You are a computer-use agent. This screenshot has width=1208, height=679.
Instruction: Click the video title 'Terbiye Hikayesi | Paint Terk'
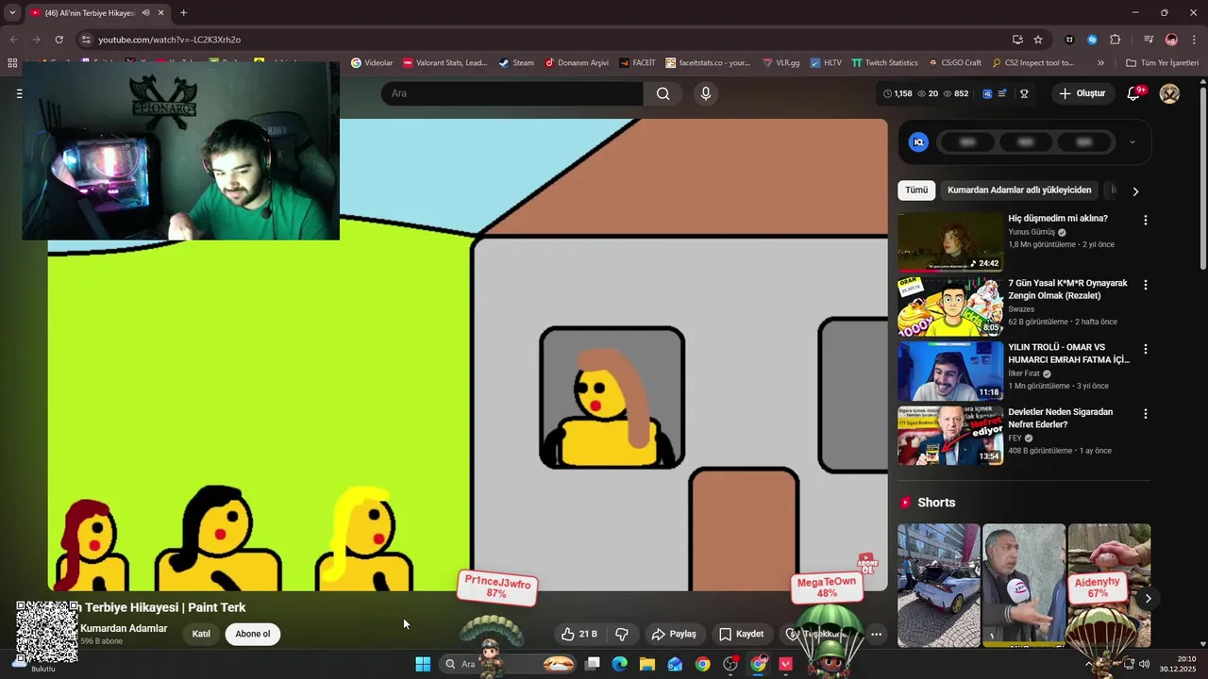coord(165,607)
